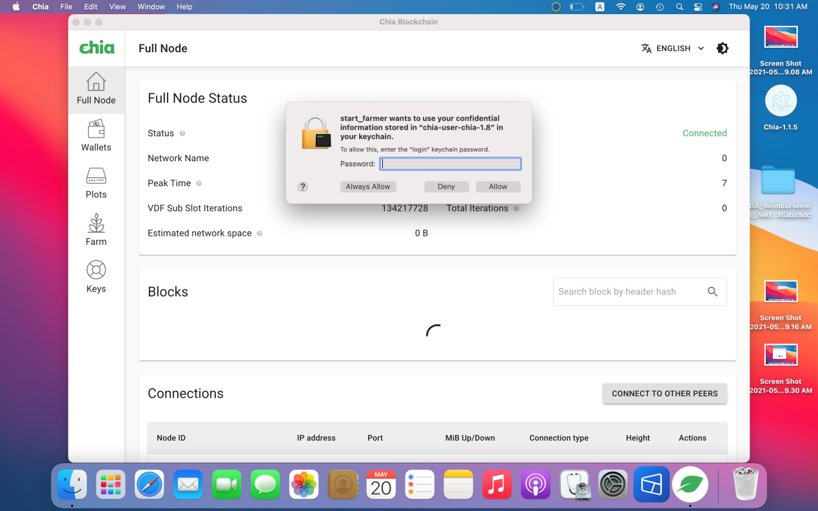Image resolution: width=818 pixels, height=511 pixels.
Task: Open the View menu
Action: click(117, 6)
